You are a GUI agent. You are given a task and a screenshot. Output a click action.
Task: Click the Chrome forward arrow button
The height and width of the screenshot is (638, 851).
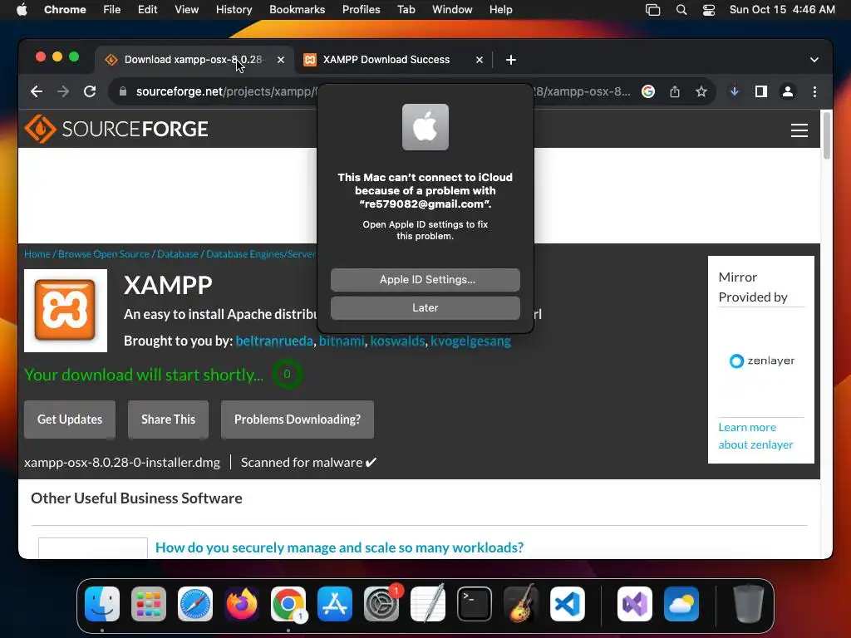[x=63, y=91]
